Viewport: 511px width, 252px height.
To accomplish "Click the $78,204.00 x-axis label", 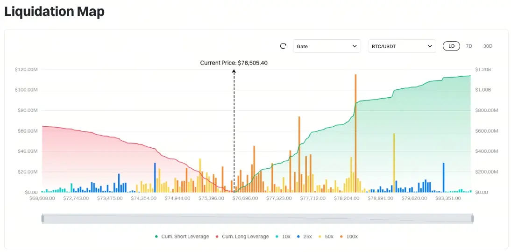I will pos(347,198).
